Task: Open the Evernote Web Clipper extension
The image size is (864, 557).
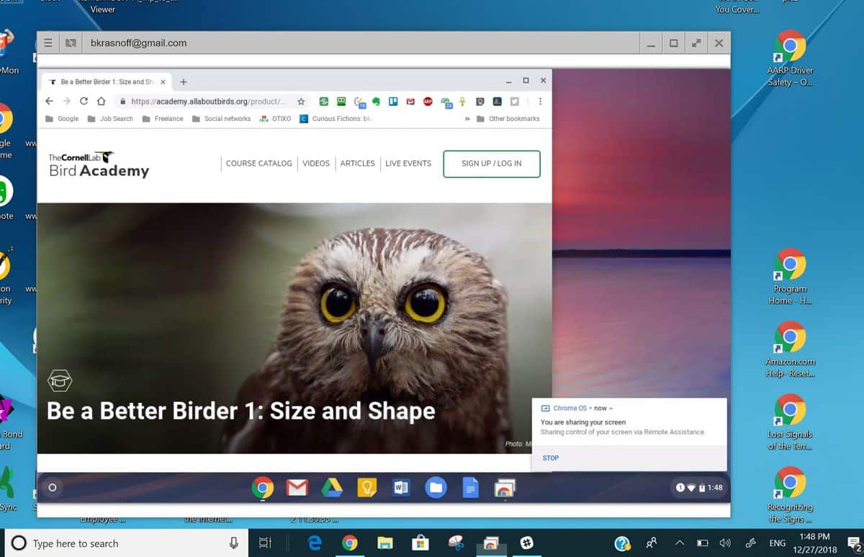Action: pyautogui.click(x=376, y=102)
